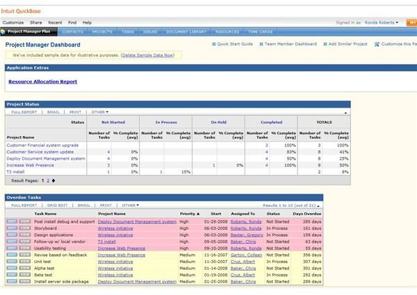The height and width of the screenshot is (295, 417).
Task: Click Project Status panel collapse arrow
Action: tap(345, 113)
